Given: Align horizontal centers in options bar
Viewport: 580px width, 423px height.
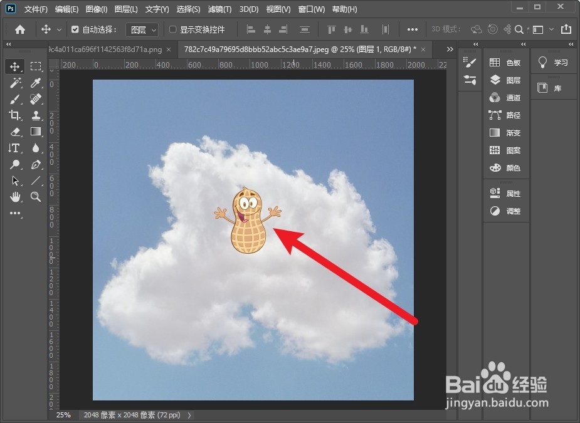Looking at the screenshot, I should point(267,29).
